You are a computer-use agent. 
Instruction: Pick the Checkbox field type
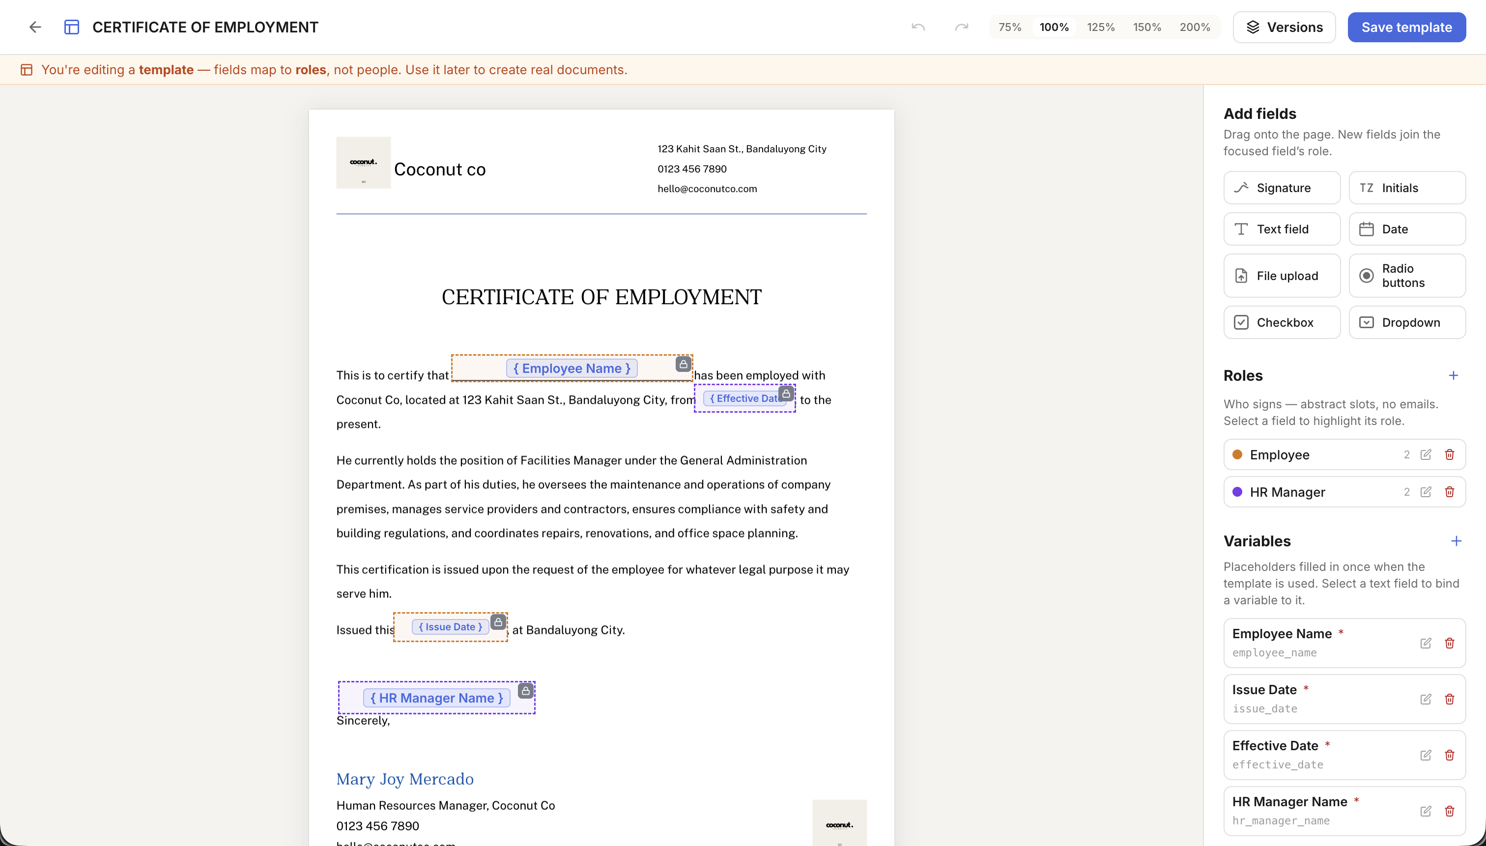(1282, 322)
